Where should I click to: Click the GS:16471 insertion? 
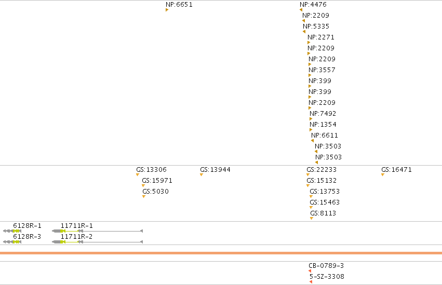tap(396, 170)
